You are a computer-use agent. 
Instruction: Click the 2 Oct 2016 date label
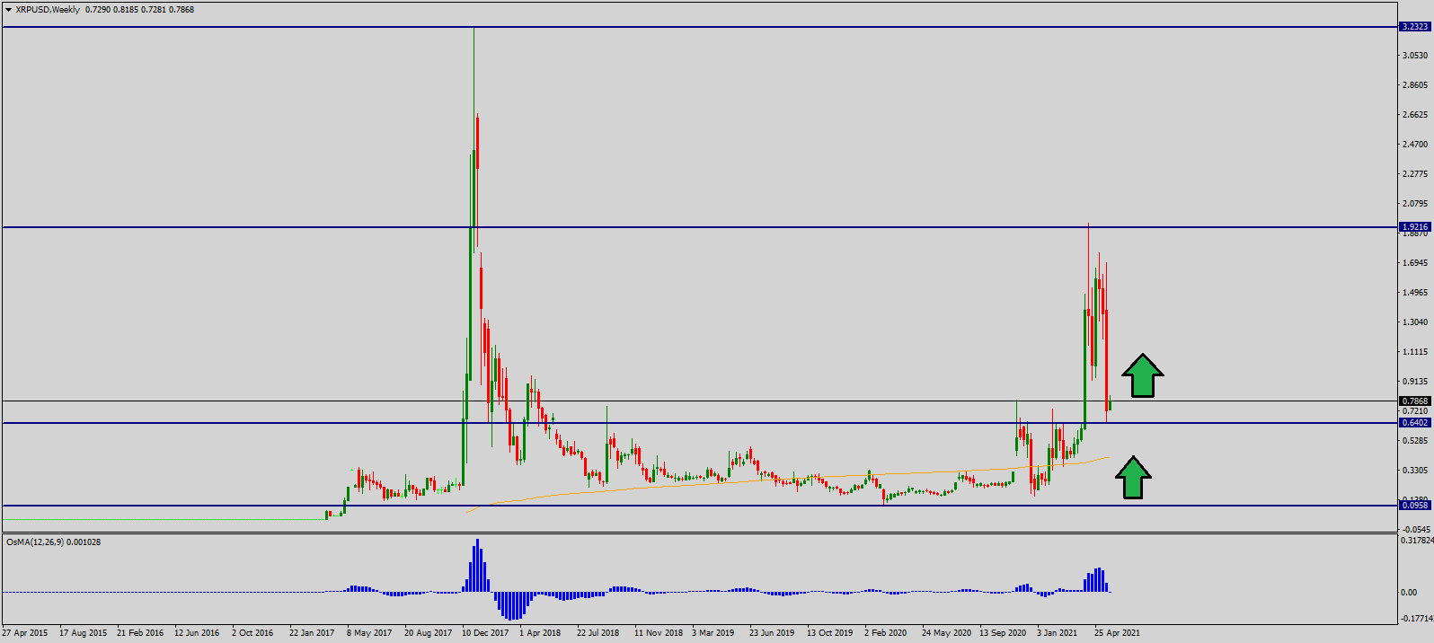pos(252,633)
